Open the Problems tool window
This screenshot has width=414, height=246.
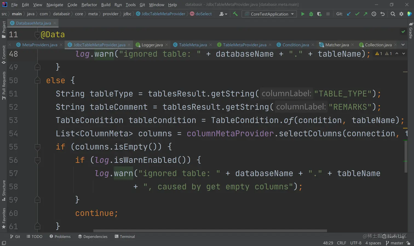(60, 236)
